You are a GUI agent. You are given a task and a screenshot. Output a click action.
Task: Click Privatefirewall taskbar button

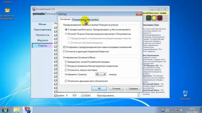(x=27, y=110)
